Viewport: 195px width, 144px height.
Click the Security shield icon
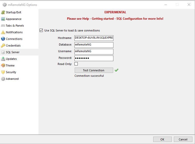pyautogui.click(x=3, y=72)
